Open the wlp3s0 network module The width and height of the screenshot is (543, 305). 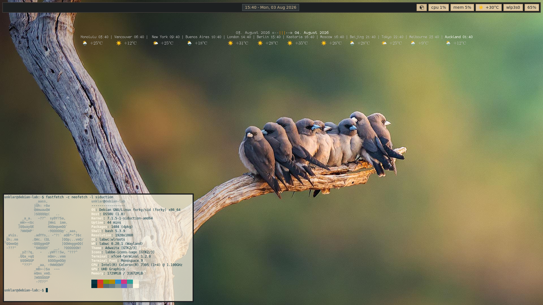point(513,7)
